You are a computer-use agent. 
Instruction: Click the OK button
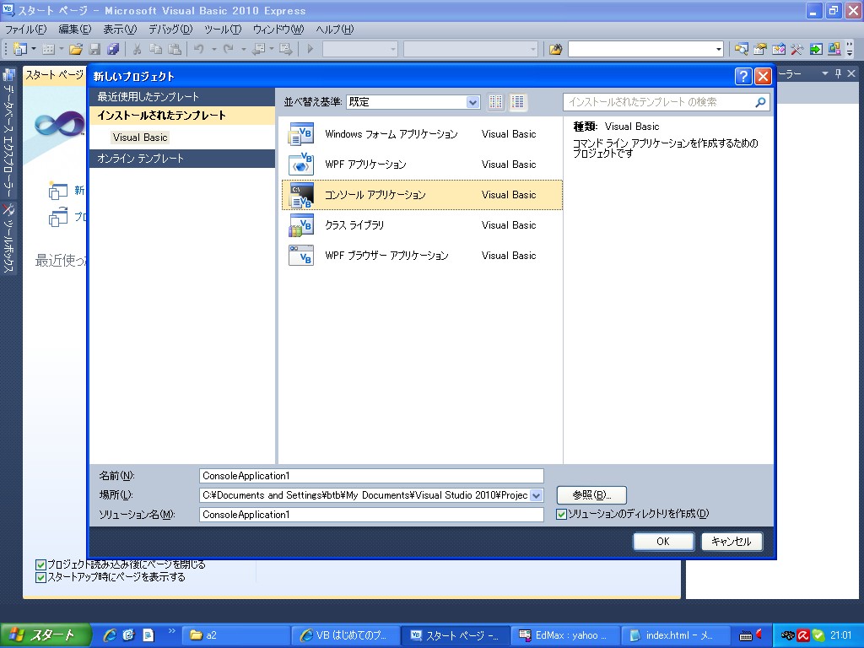pyautogui.click(x=663, y=542)
